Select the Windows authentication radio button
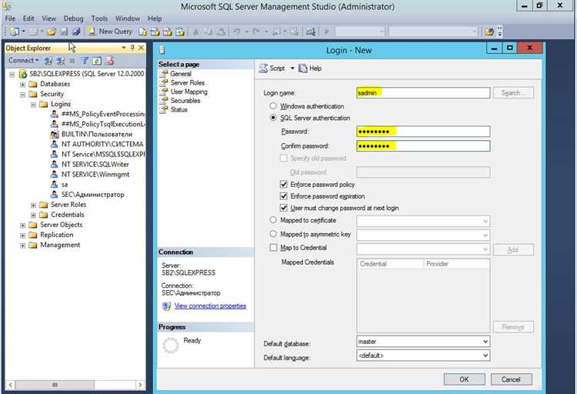 coord(273,106)
